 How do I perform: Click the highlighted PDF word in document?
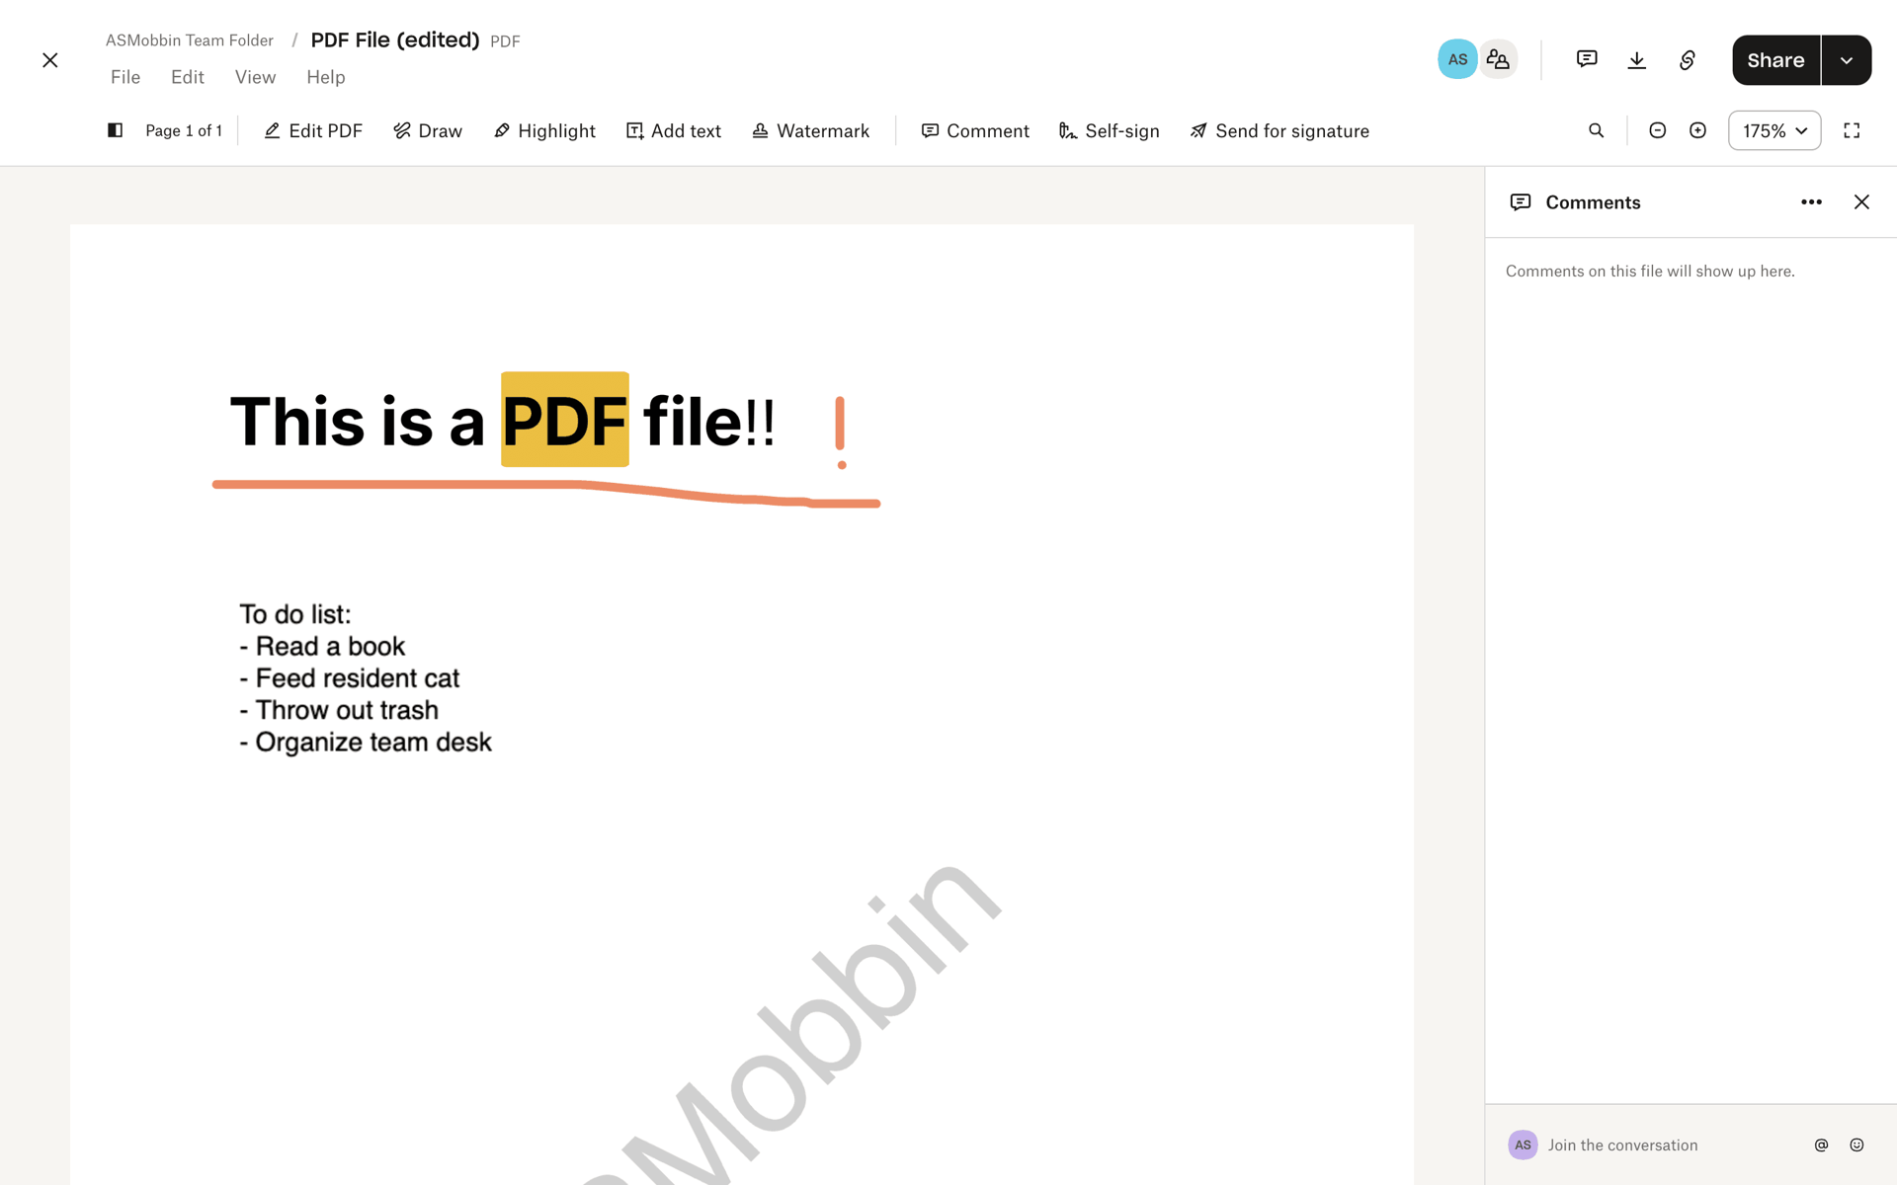tap(564, 420)
